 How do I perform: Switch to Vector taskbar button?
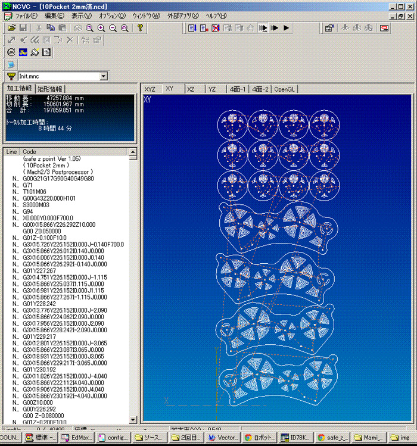pyautogui.click(x=222, y=437)
